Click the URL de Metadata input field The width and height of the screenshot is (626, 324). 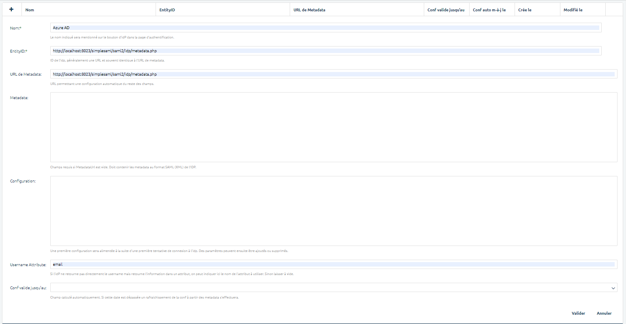point(333,74)
